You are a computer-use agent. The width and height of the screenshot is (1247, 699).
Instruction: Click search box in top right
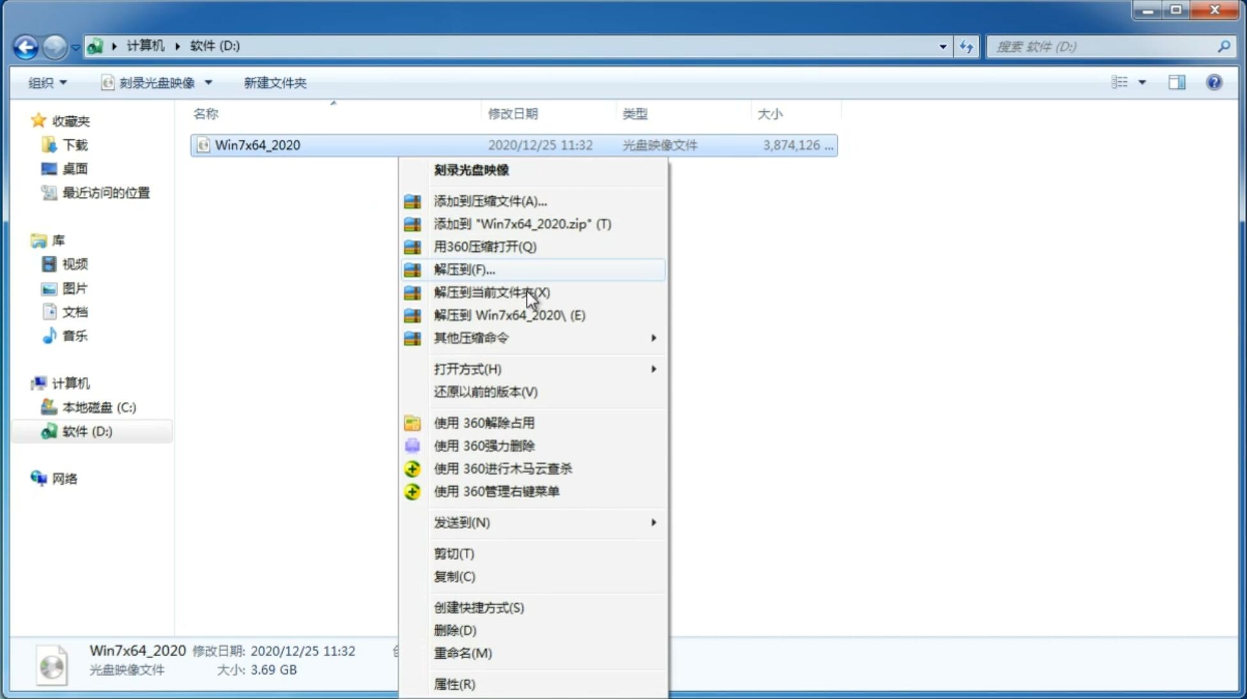pyautogui.click(x=1104, y=45)
